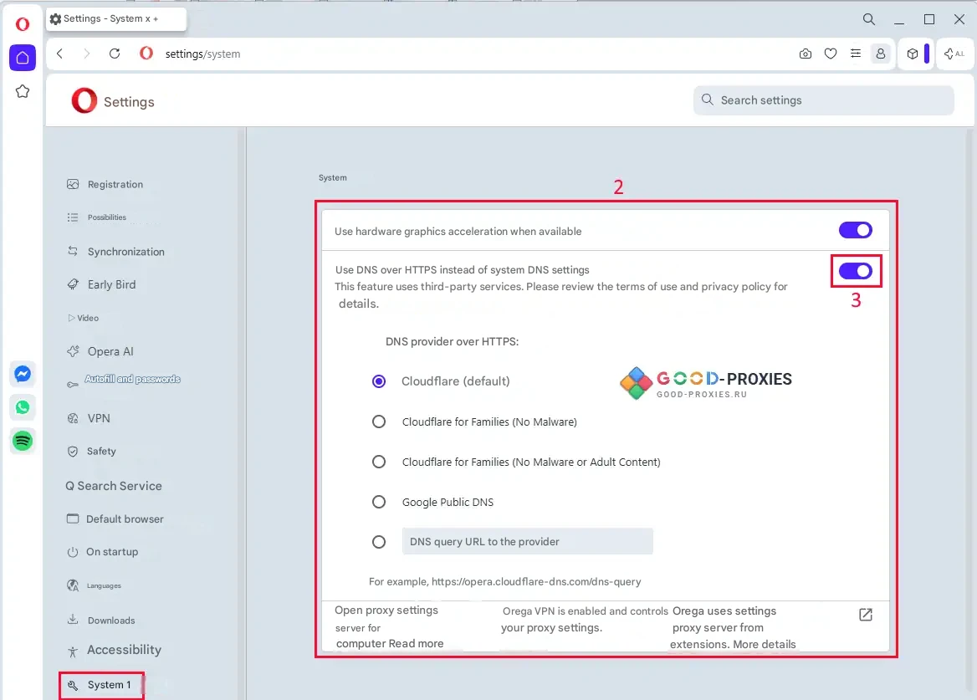Close the Settings - System tab
This screenshot has height=700, width=977.
(x=148, y=19)
